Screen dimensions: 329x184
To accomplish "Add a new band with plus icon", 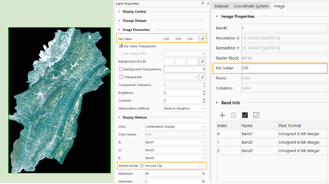I will tap(222, 115).
